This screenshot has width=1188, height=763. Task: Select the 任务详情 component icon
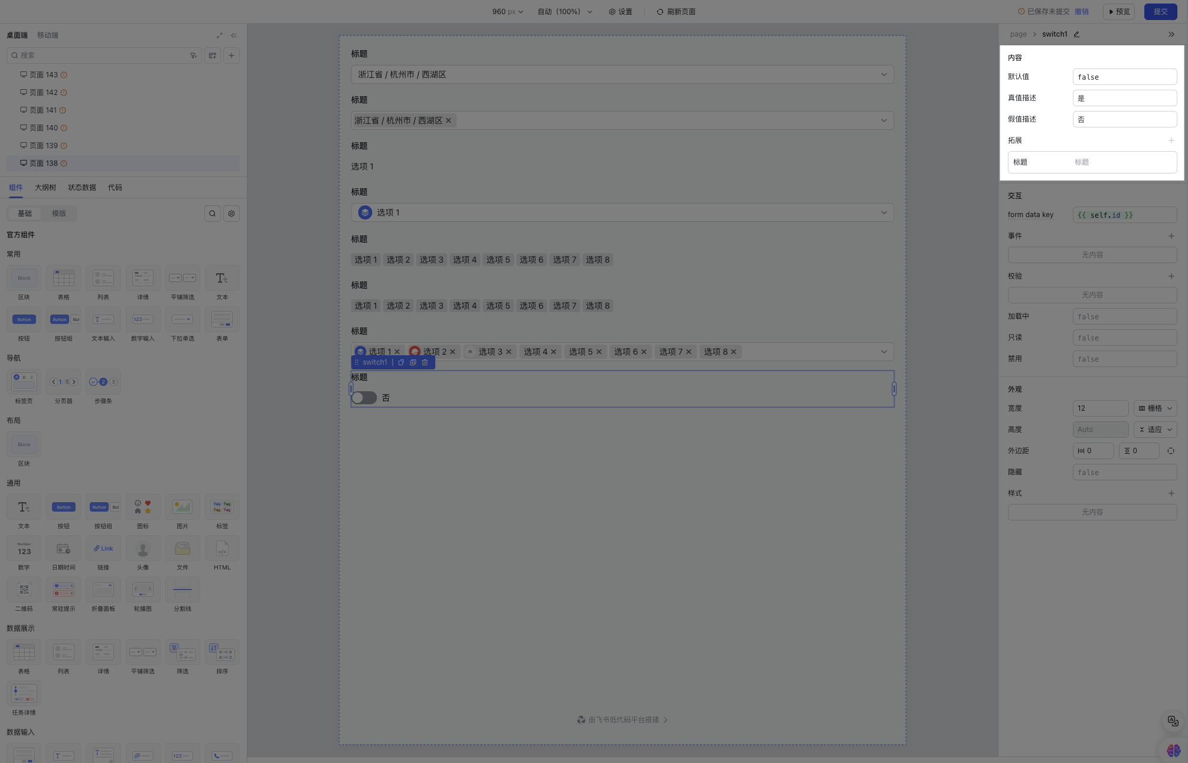pyautogui.click(x=24, y=693)
